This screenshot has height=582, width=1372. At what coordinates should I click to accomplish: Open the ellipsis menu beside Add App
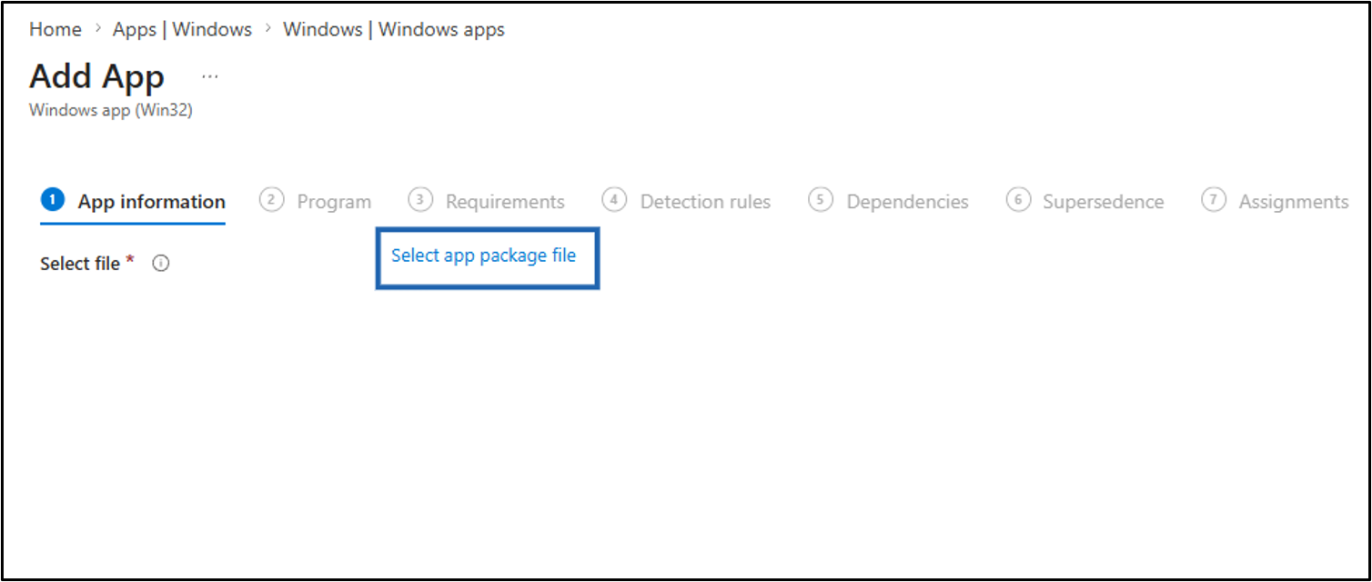point(210,77)
